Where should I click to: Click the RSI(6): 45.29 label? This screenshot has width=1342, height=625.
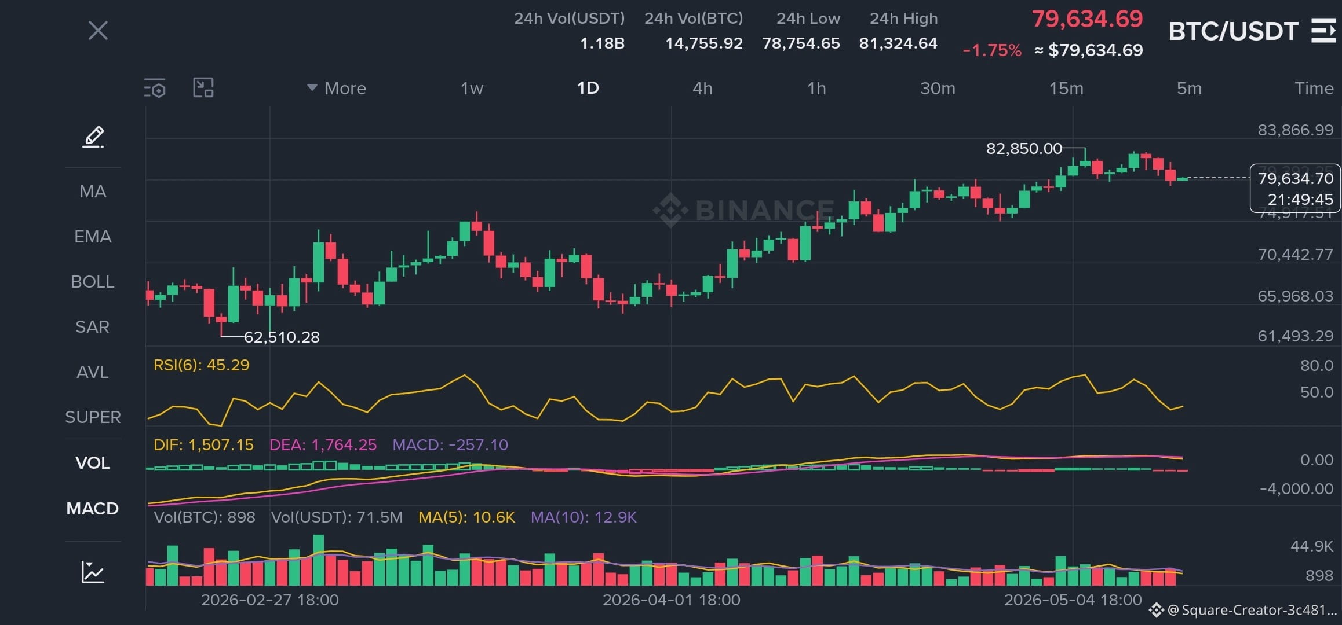pos(202,365)
